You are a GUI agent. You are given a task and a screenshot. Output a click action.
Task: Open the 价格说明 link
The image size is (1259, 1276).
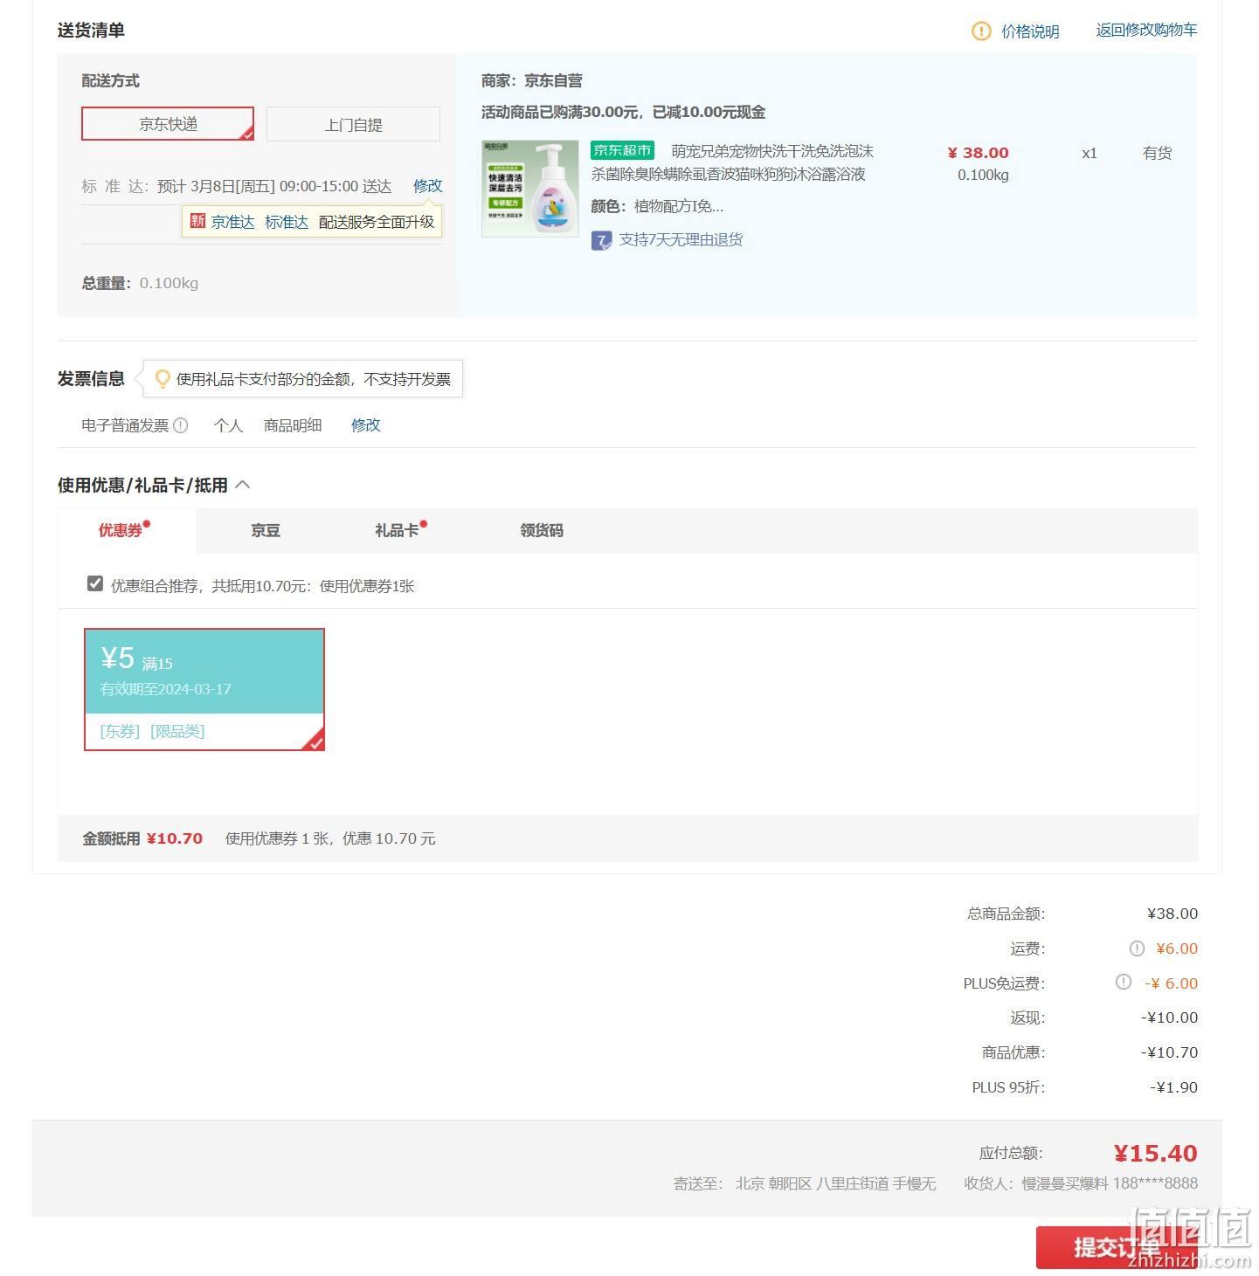1030,31
